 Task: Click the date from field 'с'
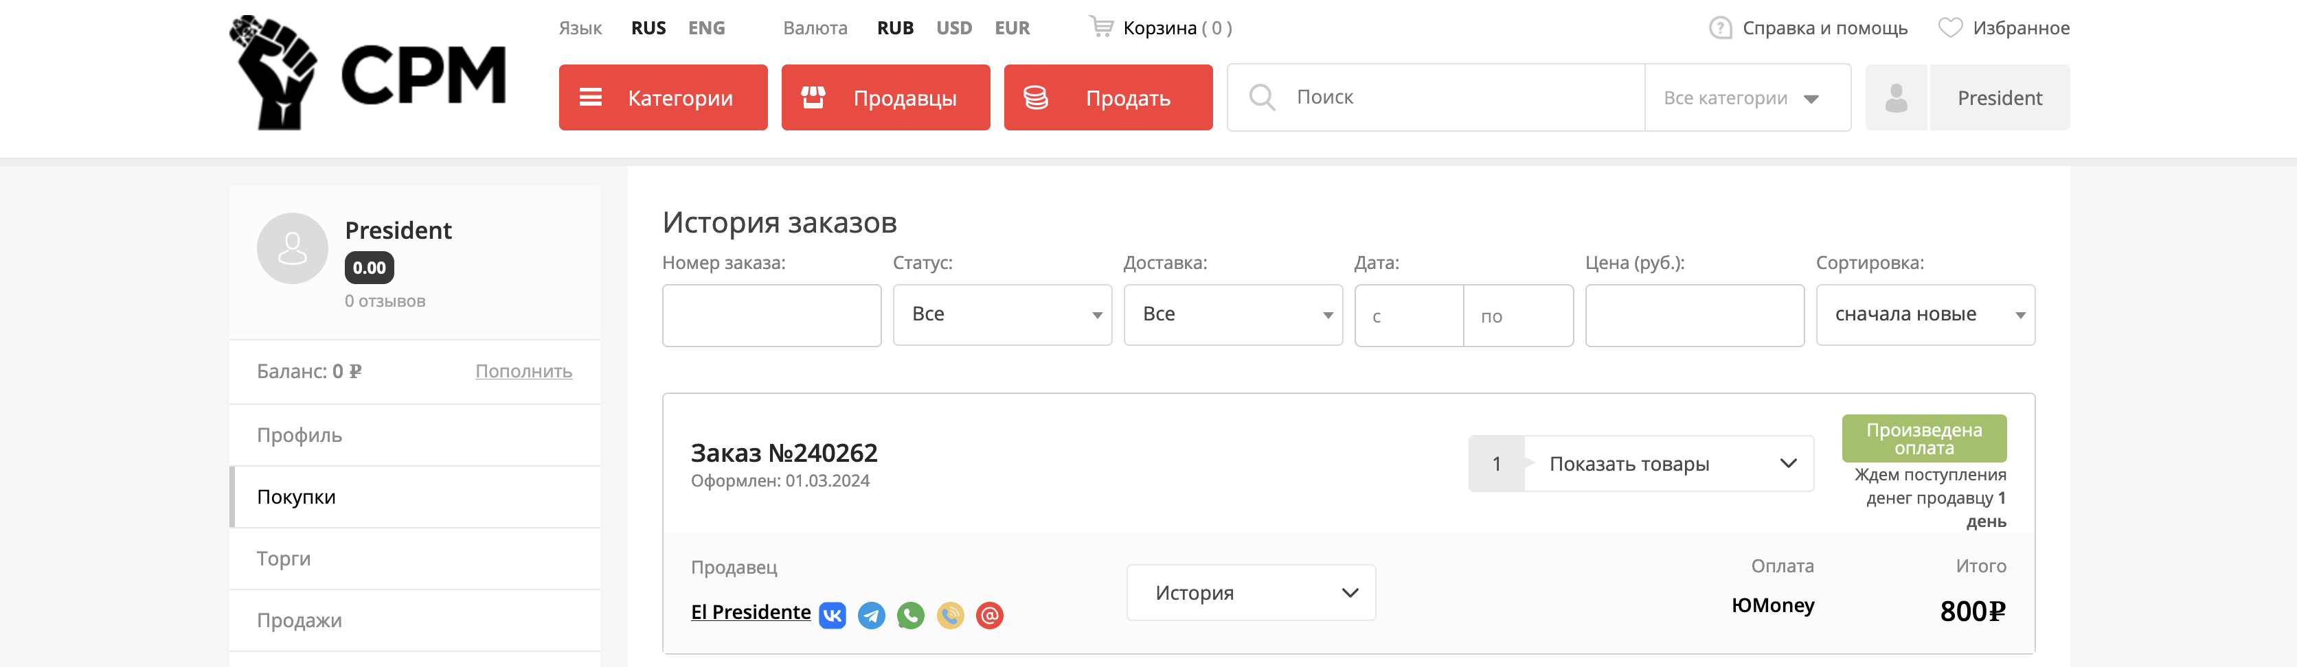point(1409,315)
